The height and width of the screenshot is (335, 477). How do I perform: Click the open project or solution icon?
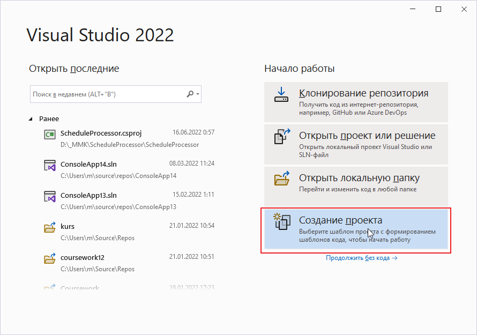coord(281,137)
